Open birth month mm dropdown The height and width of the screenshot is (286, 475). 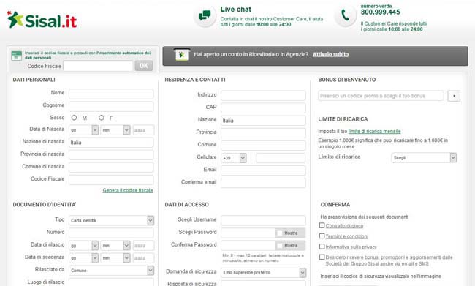[115, 130]
